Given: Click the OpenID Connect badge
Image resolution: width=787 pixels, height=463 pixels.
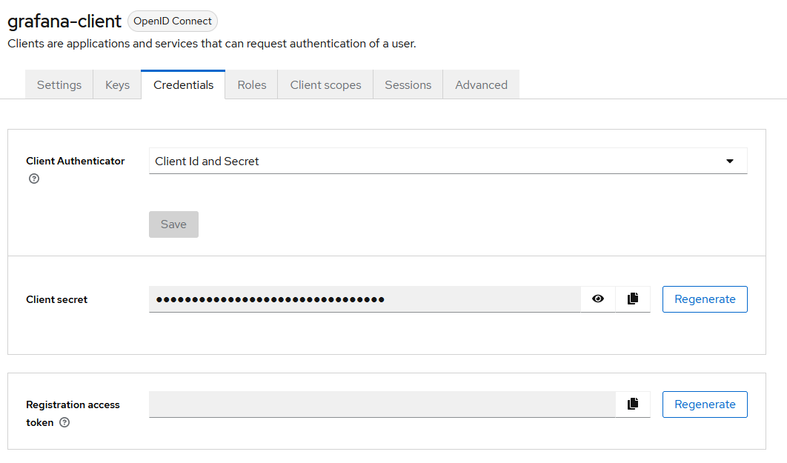Looking at the screenshot, I should pos(173,21).
